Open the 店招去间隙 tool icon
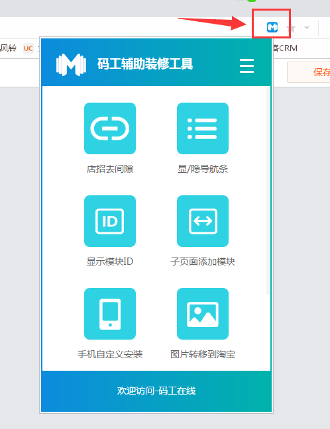The height and width of the screenshot is (429, 330). 110,128
